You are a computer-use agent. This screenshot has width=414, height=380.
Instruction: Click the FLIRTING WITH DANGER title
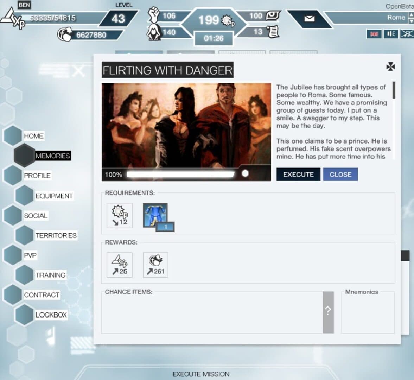click(x=167, y=70)
